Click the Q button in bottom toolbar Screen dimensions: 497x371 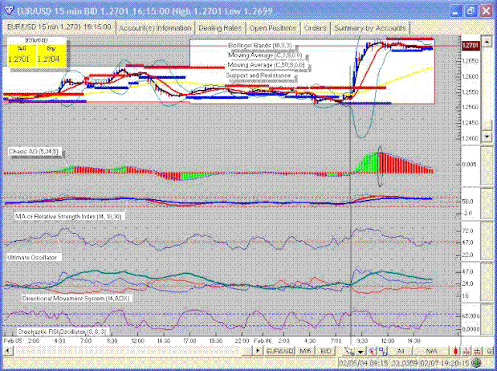pyautogui.click(x=489, y=351)
